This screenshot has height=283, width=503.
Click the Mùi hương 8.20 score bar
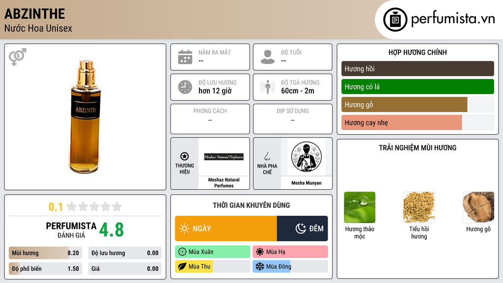(45, 253)
